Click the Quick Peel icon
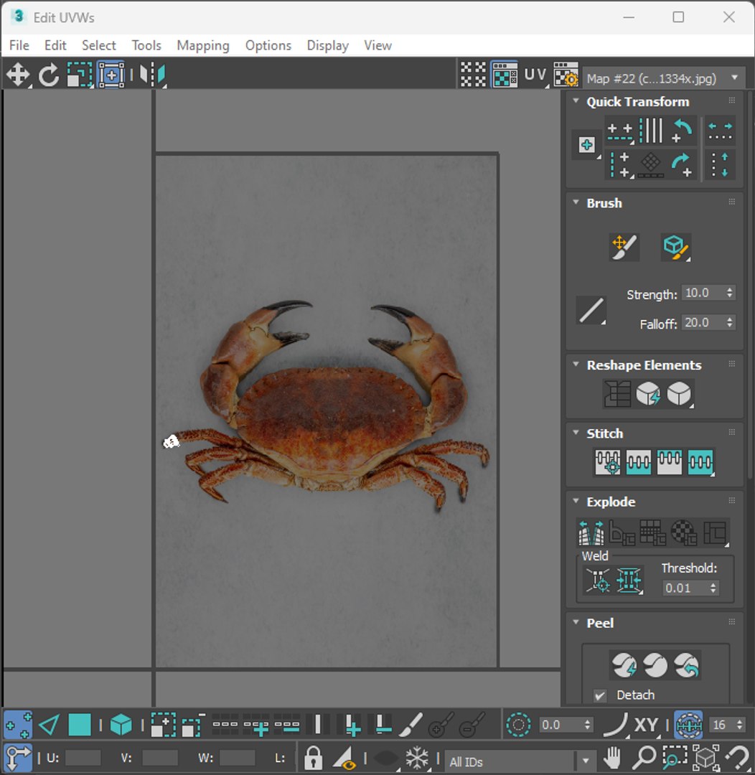Image resolution: width=755 pixels, height=775 pixels. (624, 664)
